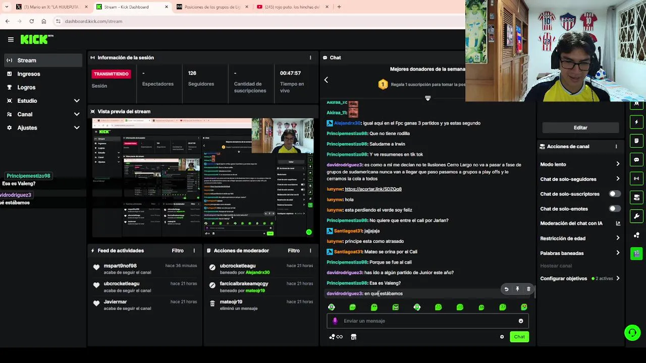Open Chat de solo-seguidores options arrow

(618, 179)
